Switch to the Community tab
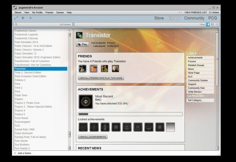Screen dimensions: 236x162 point(194,18)
